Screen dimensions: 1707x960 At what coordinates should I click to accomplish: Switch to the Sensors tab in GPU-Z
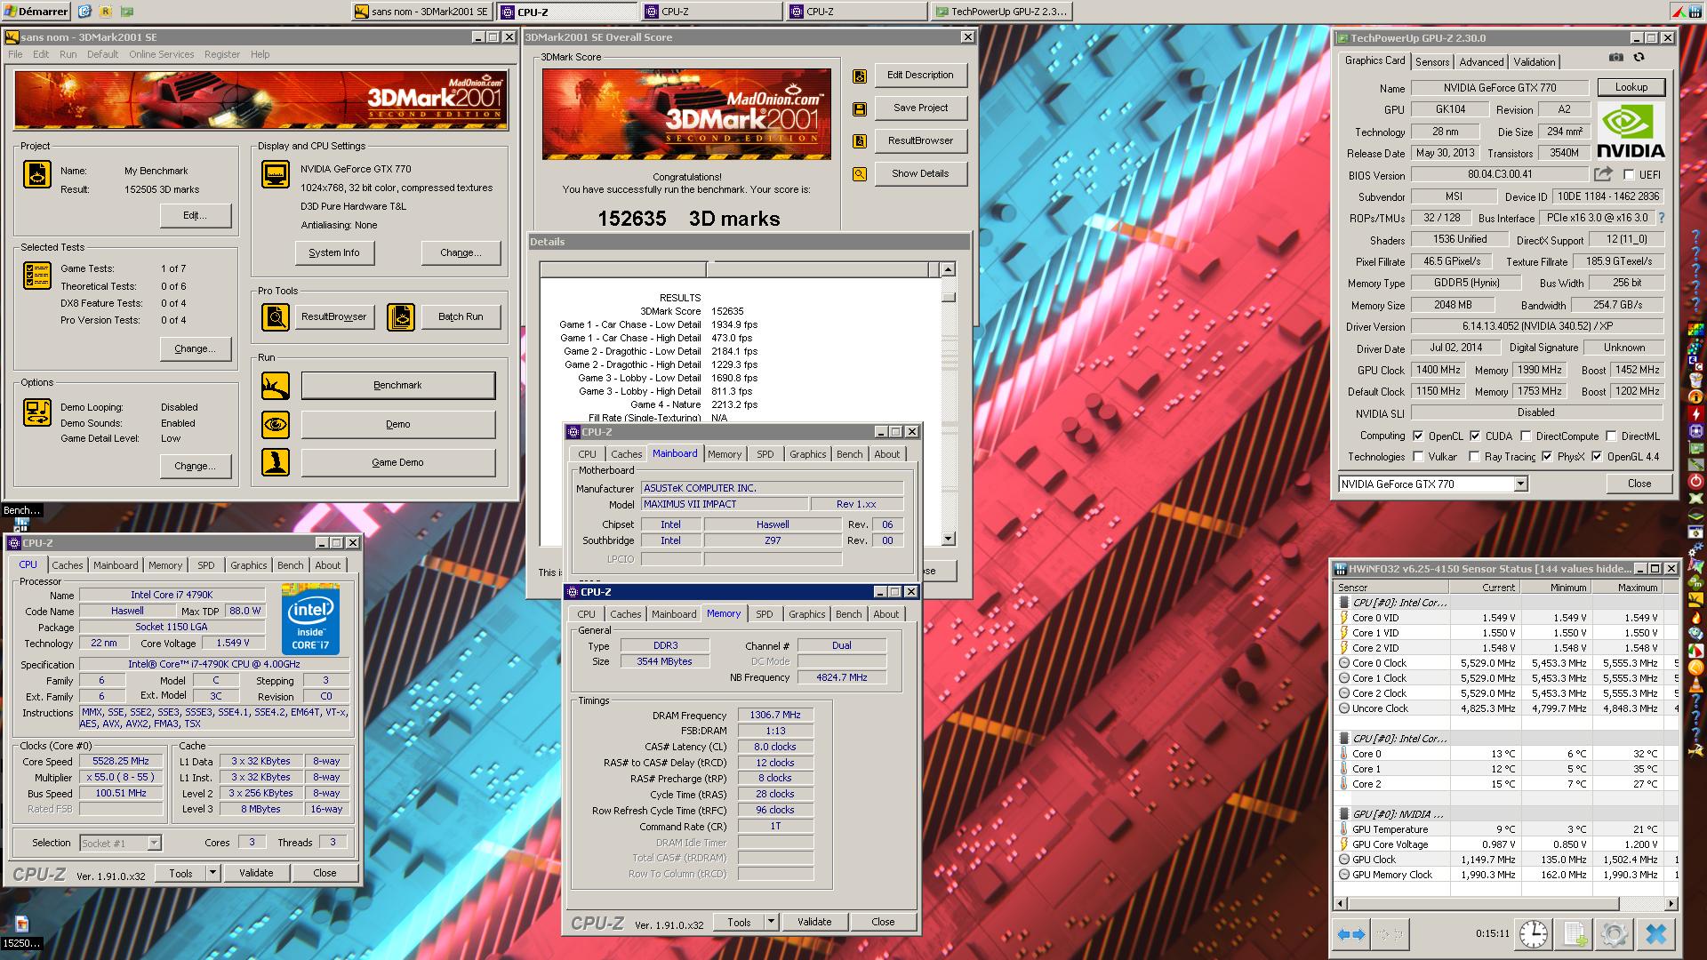pos(1432,61)
